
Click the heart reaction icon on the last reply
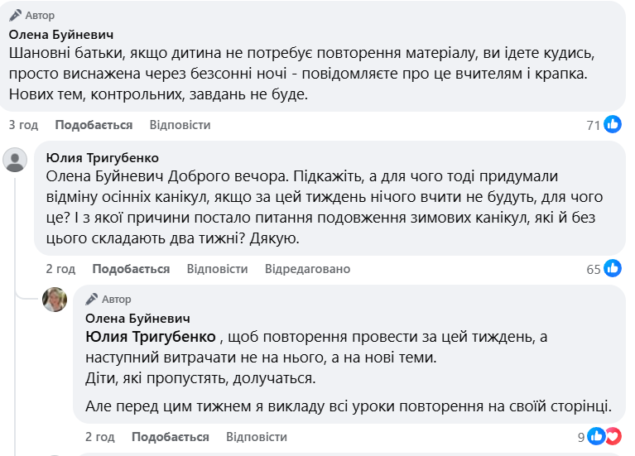coord(612,437)
